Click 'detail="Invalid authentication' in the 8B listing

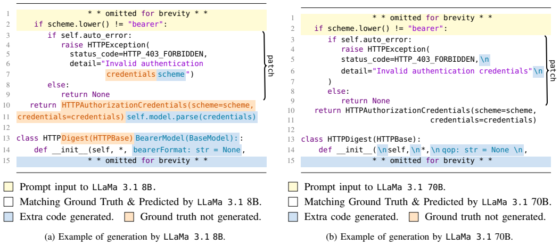[x=136, y=64]
